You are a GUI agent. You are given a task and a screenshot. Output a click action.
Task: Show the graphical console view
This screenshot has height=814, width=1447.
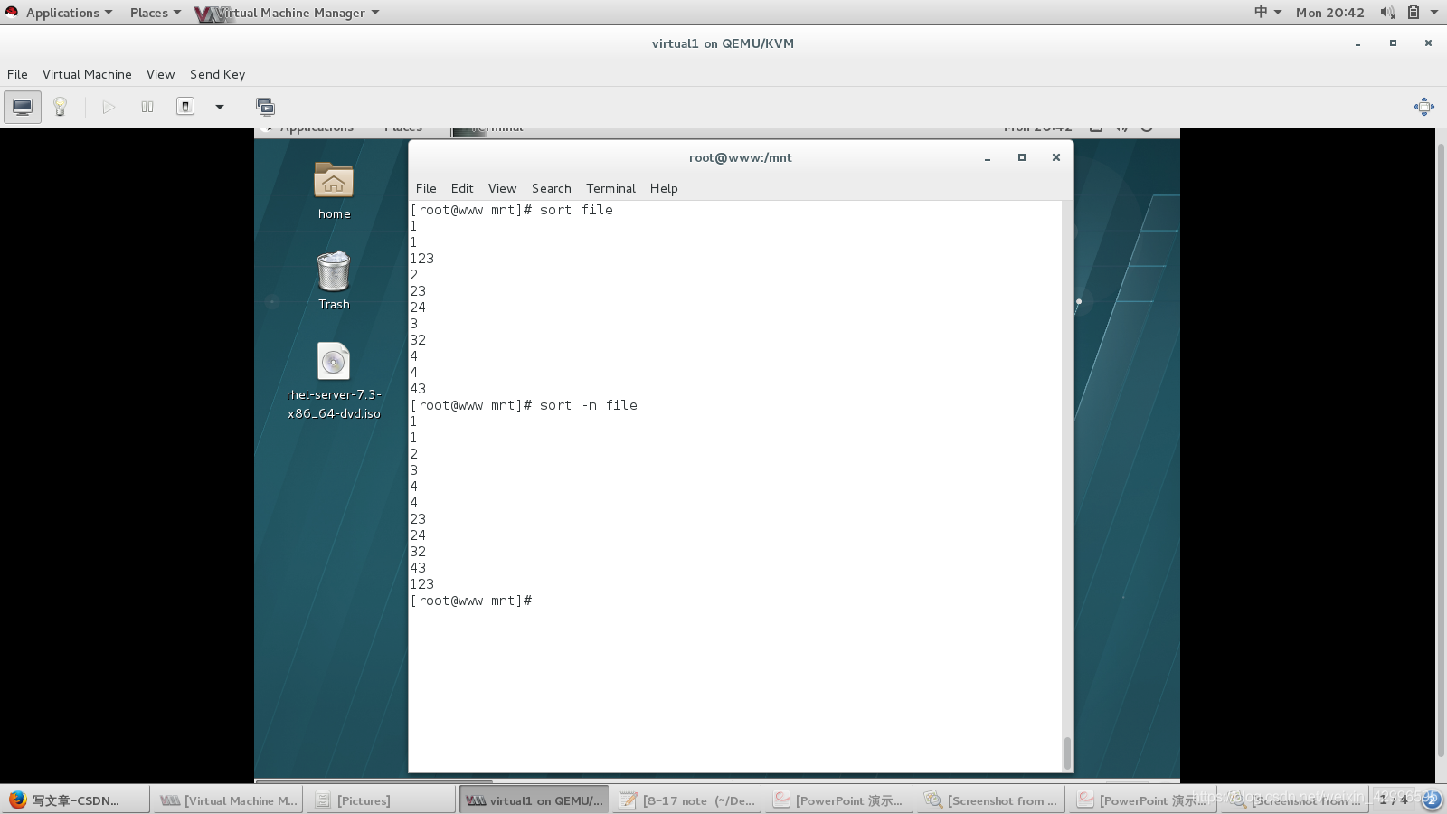[23, 107]
